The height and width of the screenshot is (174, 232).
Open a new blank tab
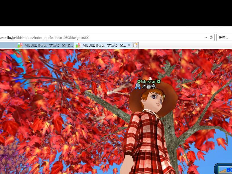[135, 45]
